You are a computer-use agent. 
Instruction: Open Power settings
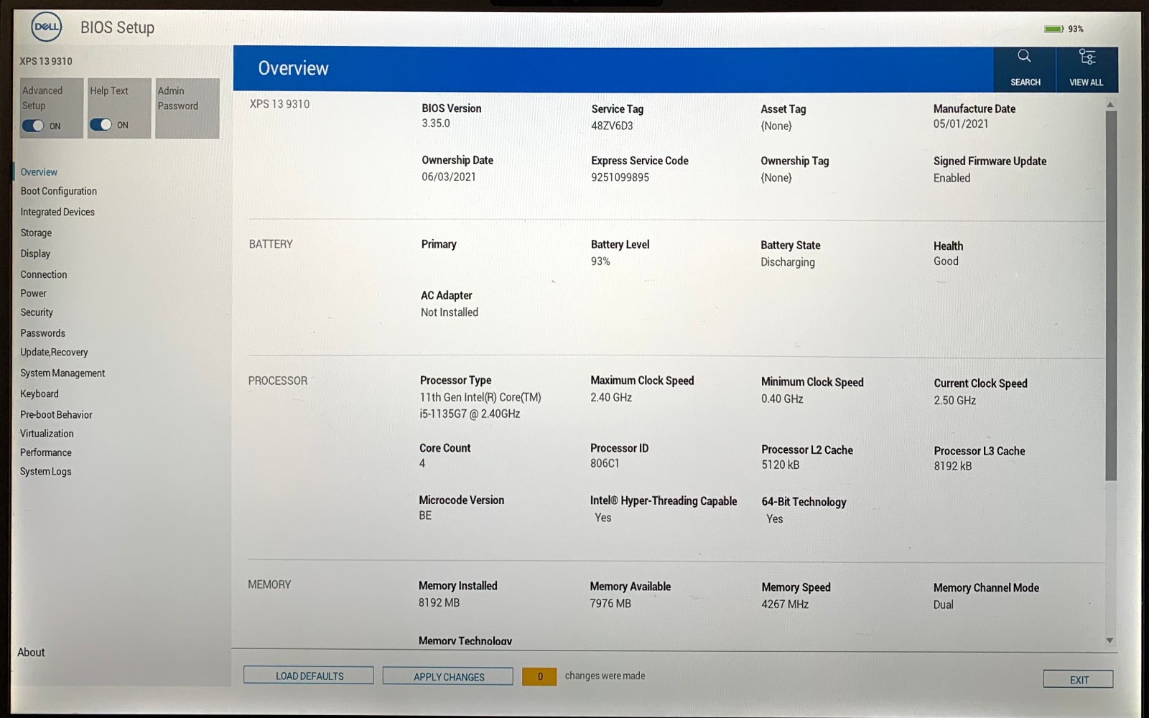tap(33, 293)
